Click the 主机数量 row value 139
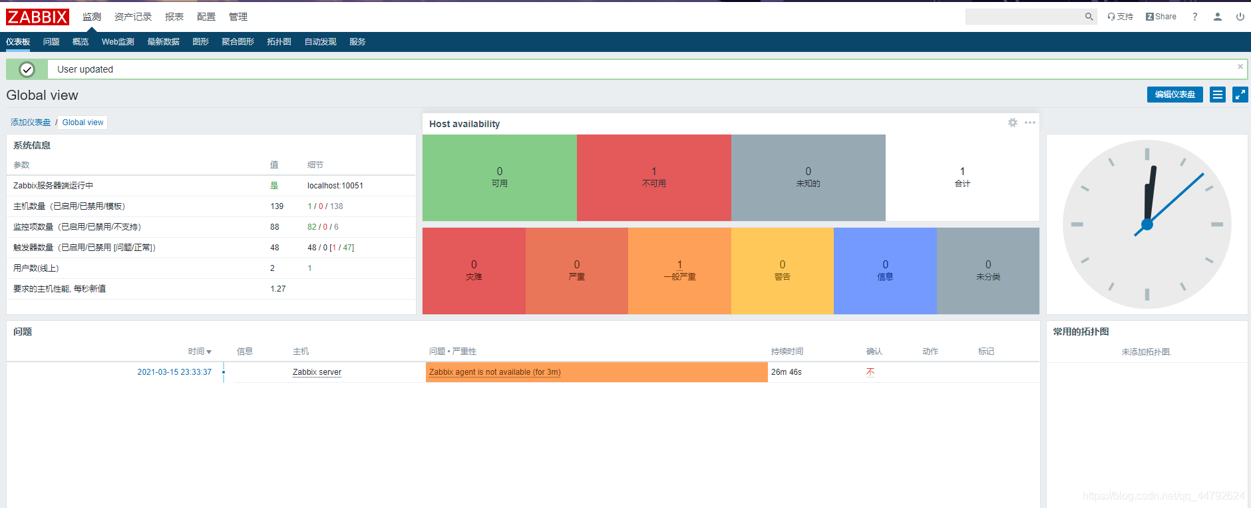 pos(277,206)
